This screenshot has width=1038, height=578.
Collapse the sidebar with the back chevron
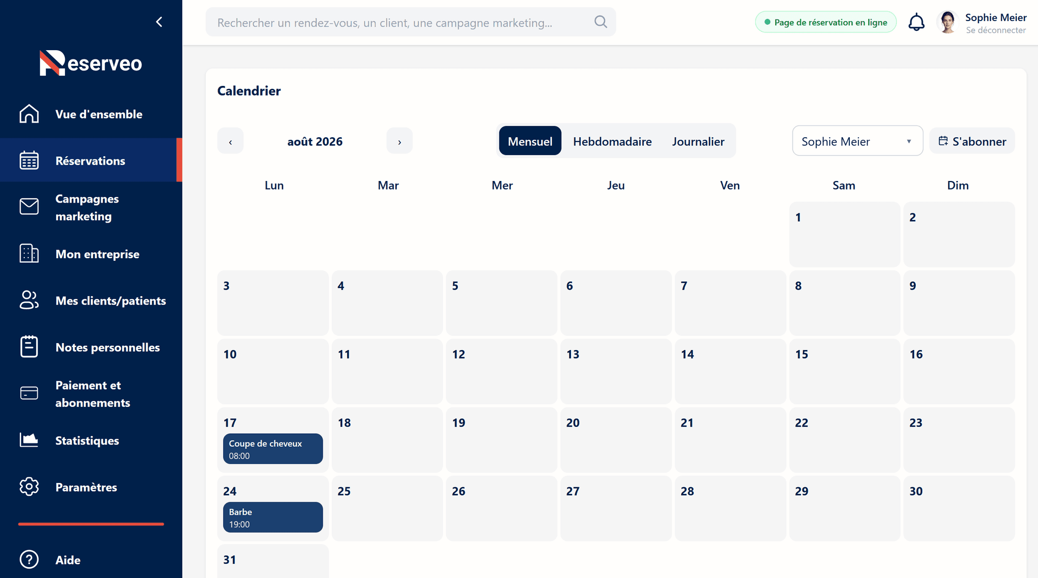click(x=159, y=22)
